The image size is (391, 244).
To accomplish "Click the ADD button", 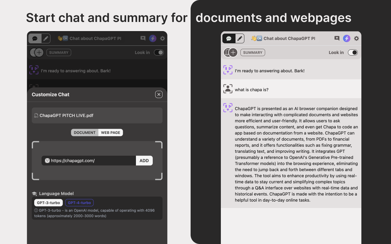I will point(144,161).
